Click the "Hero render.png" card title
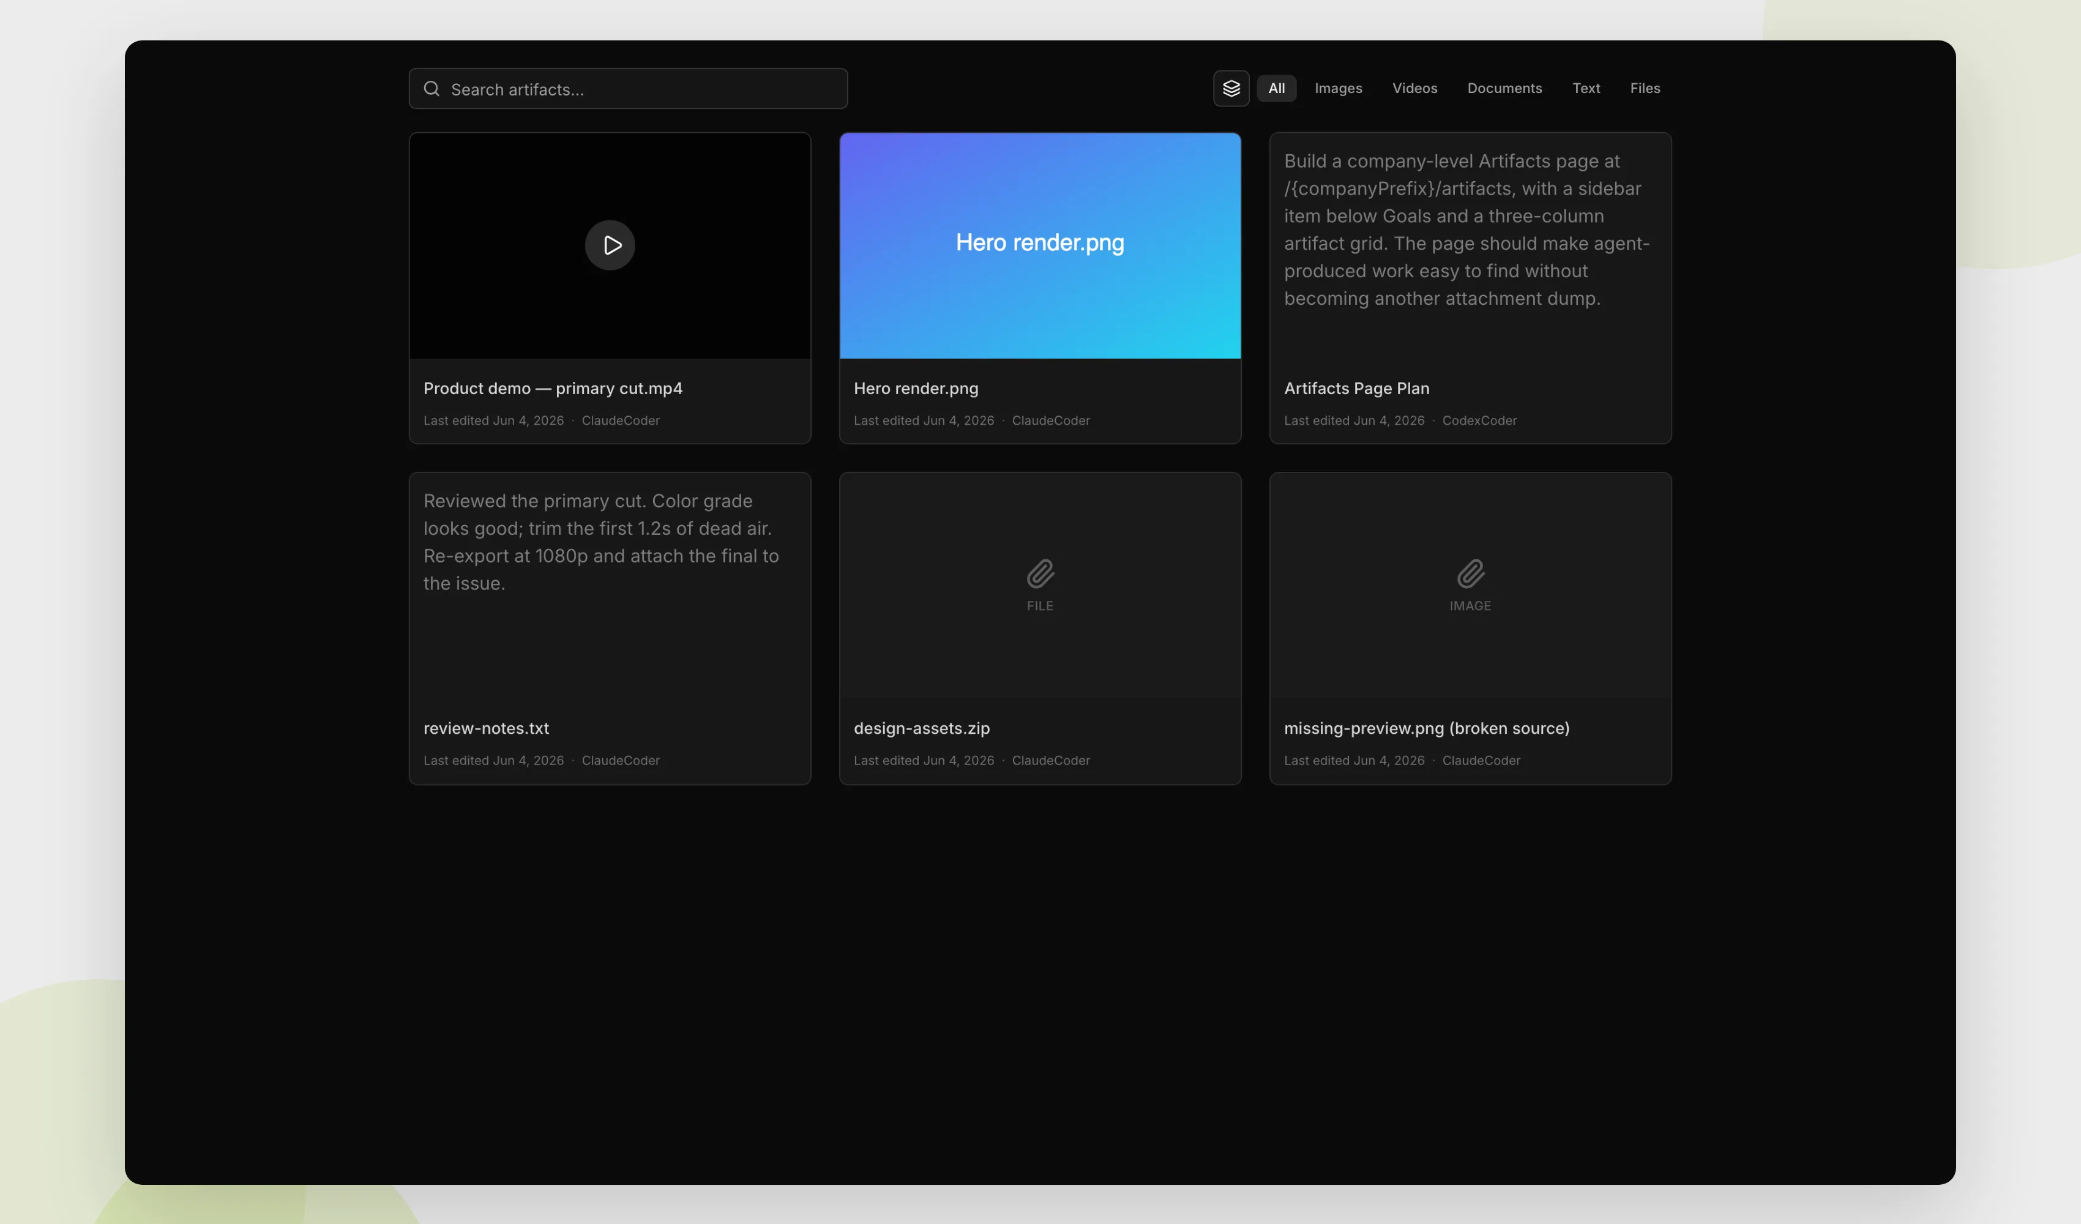This screenshot has height=1224, width=2081. pos(916,388)
